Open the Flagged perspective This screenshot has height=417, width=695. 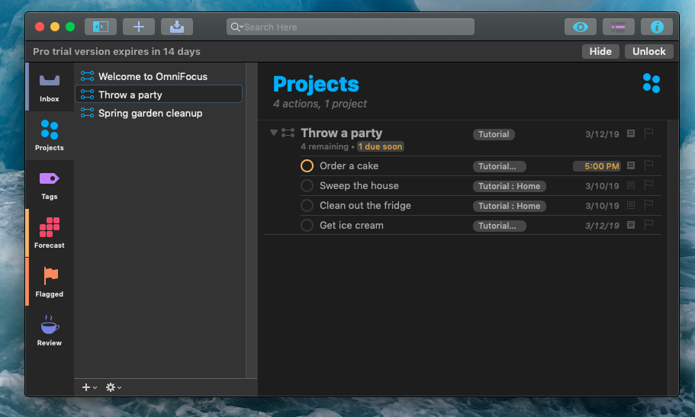(49, 282)
